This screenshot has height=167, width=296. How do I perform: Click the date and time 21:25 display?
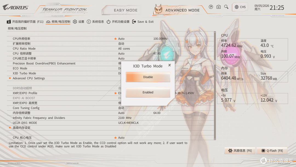click(269, 8)
